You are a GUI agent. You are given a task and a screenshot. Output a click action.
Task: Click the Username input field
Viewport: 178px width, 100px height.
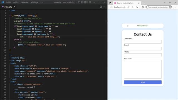(143, 42)
